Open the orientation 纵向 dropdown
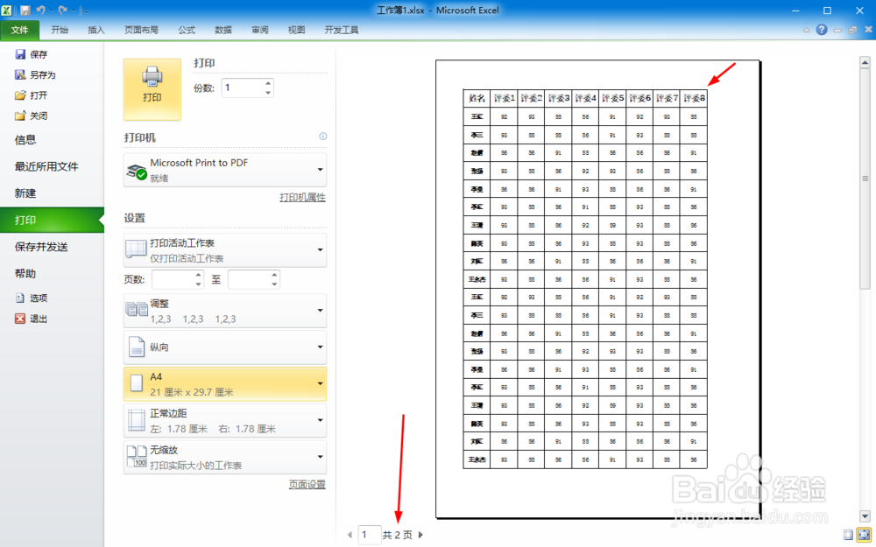The image size is (876, 547). click(x=225, y=347)
